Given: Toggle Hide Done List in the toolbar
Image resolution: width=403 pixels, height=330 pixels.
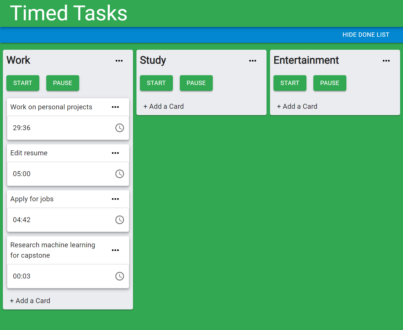Looking at the screenshot, I should (x=366, y=35).
